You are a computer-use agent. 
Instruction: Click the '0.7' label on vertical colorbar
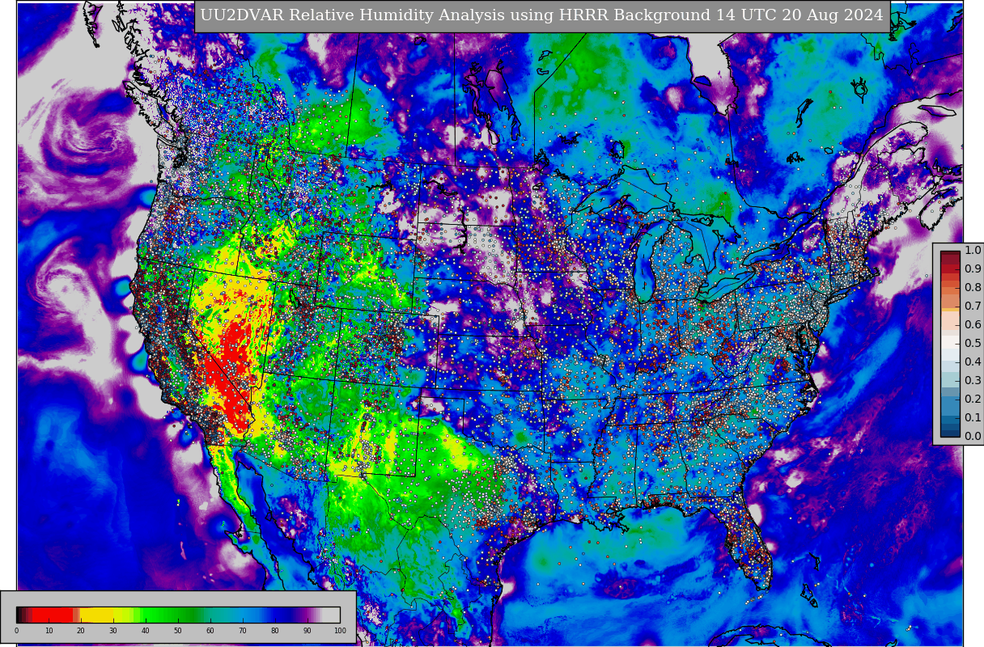[x=973, y=307]
